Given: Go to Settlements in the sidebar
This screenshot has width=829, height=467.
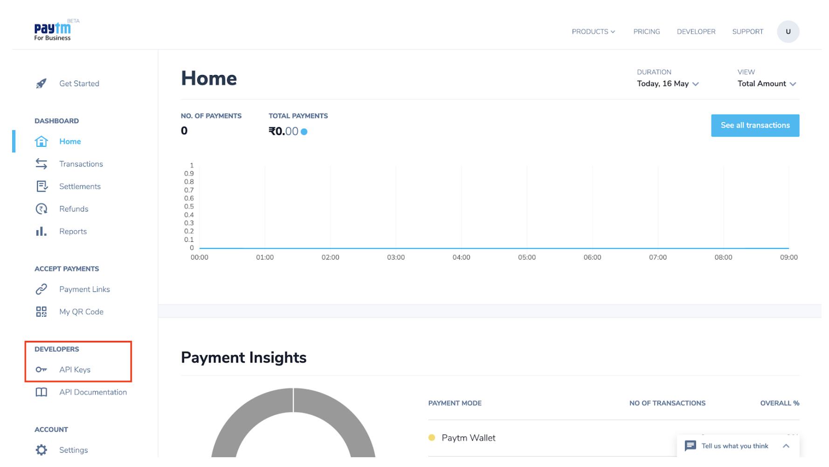Looking at the screenshot, I should click(80, 186).
